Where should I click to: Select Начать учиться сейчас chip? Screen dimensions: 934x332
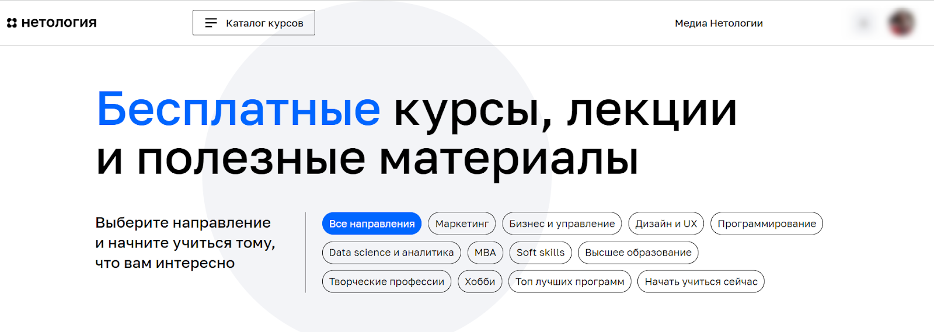click(x=701, y=281)
